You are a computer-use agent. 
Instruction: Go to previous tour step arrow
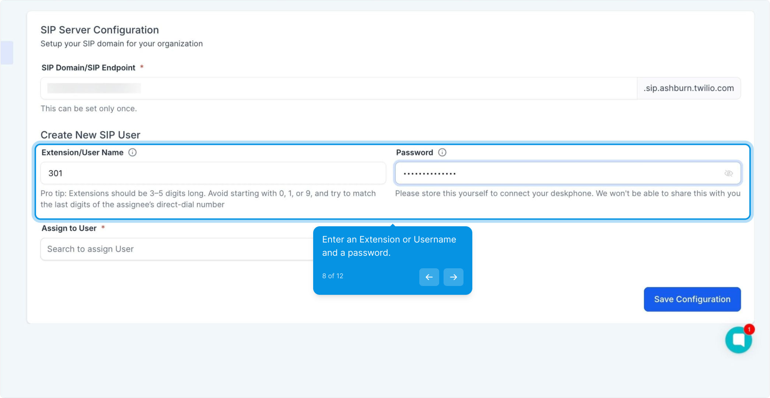(429, 277)
